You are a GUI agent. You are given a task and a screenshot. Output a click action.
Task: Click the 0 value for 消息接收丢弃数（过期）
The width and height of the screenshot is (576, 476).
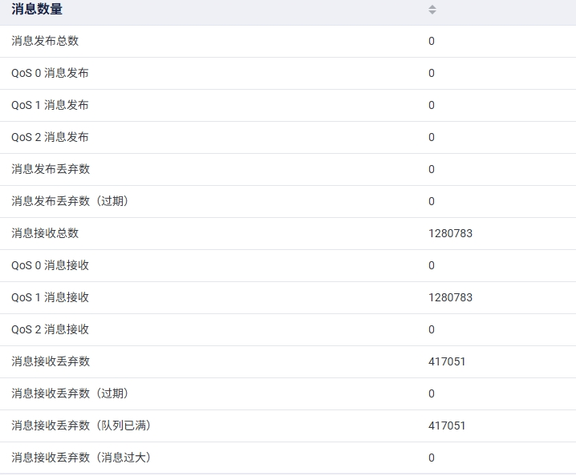(432, 393)
